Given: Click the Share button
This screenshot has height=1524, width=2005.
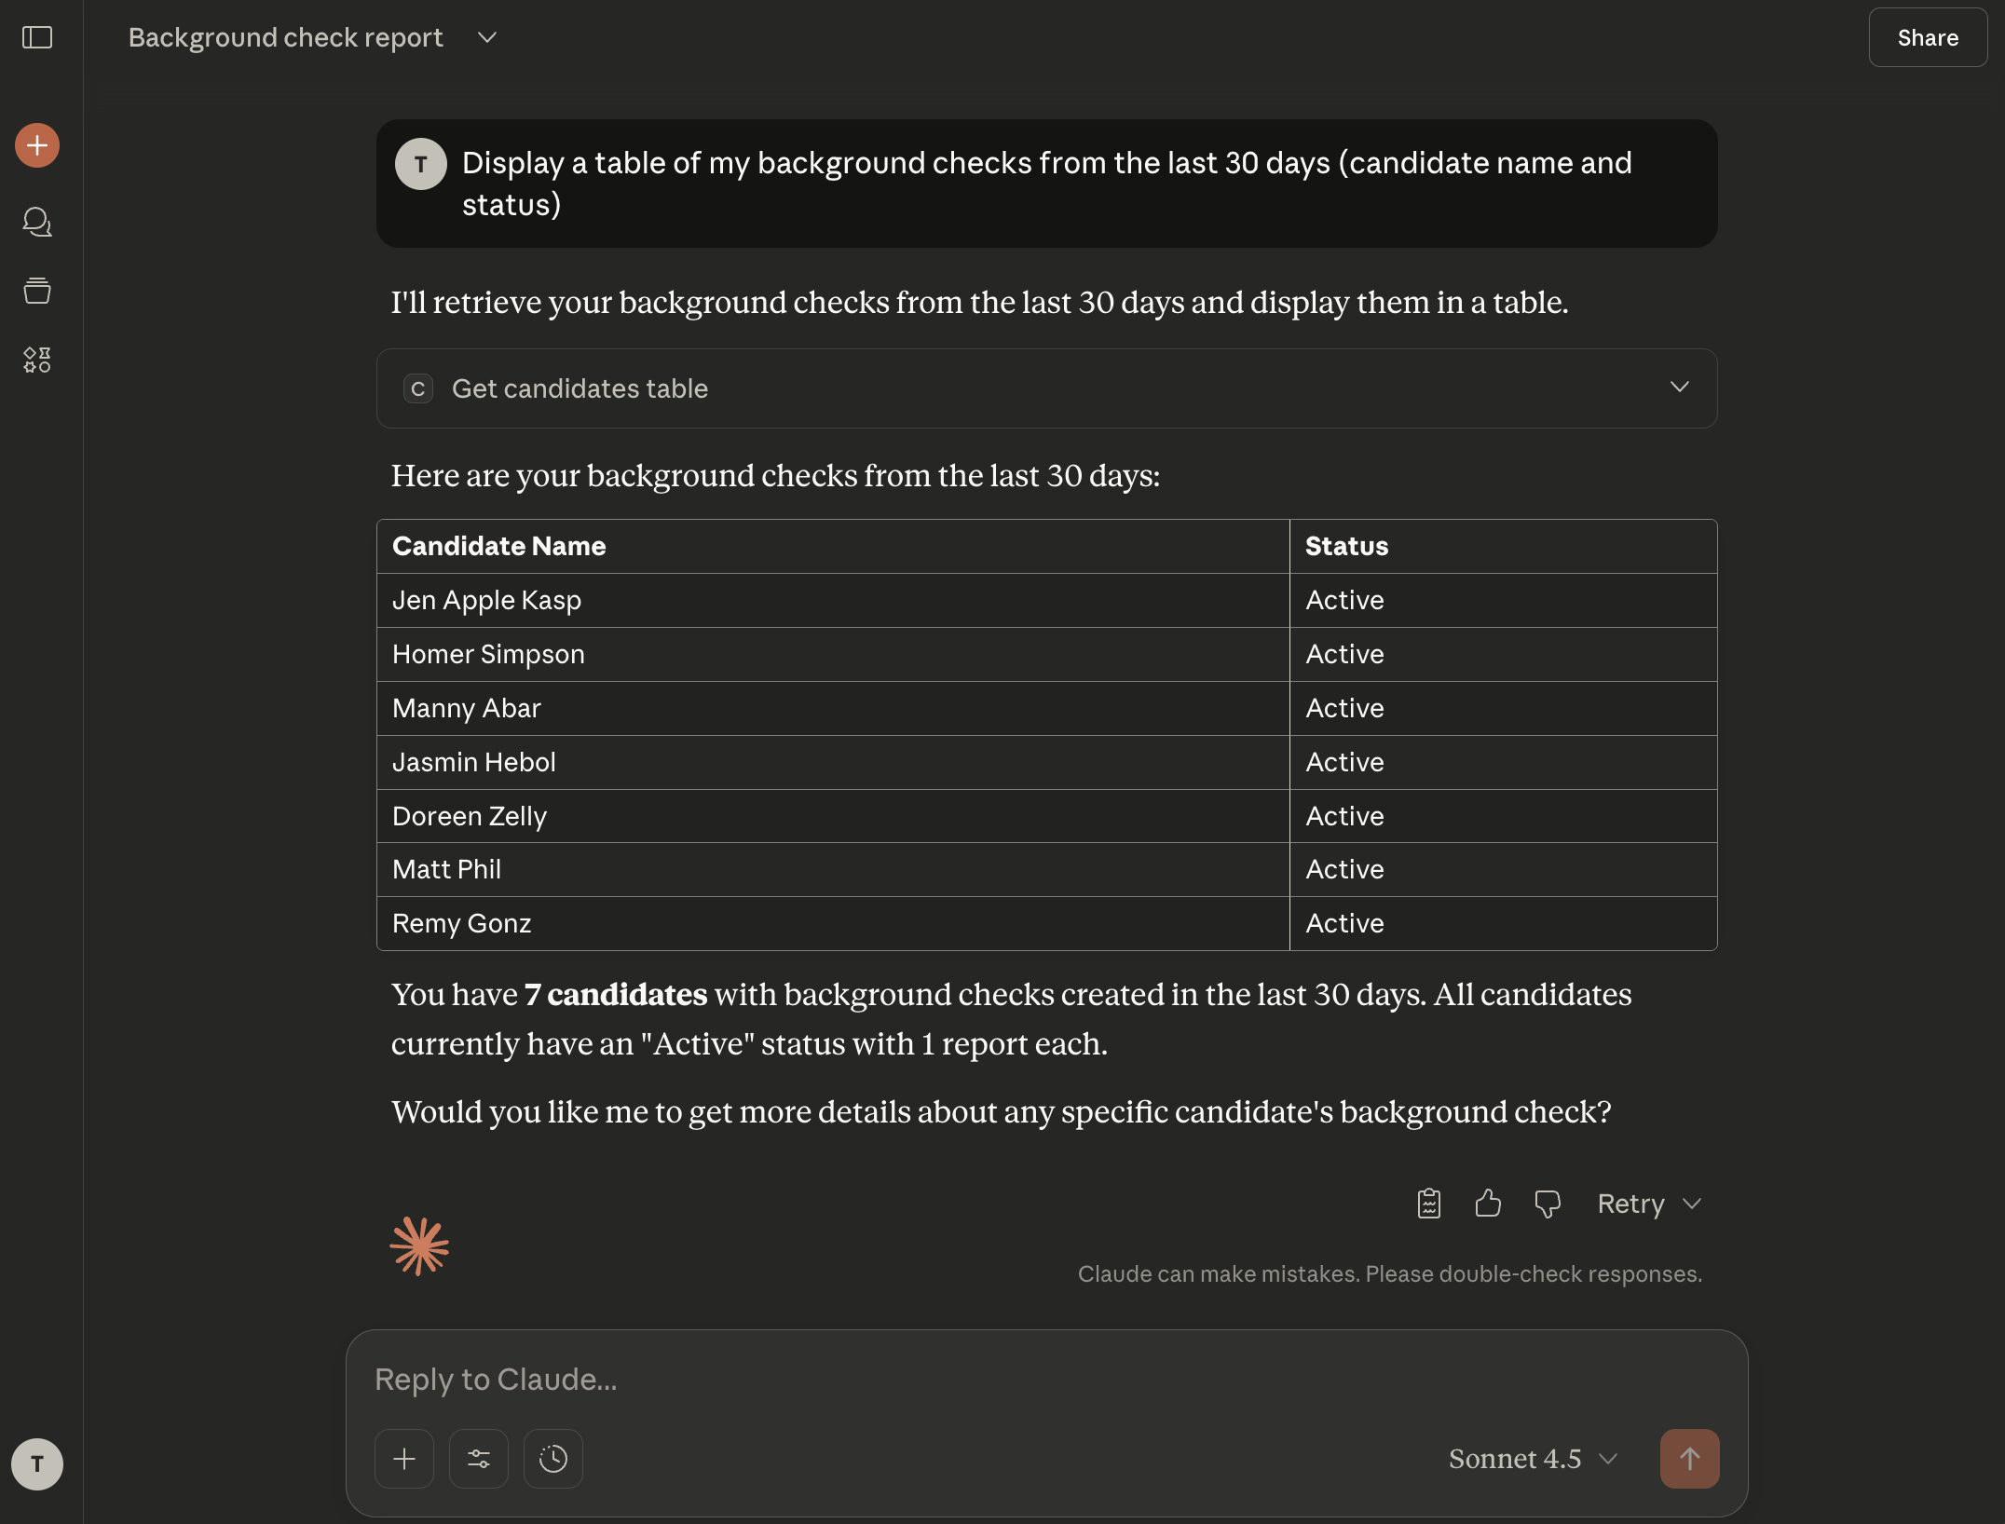Looking at the screenshot, I should coord(1928,38).
